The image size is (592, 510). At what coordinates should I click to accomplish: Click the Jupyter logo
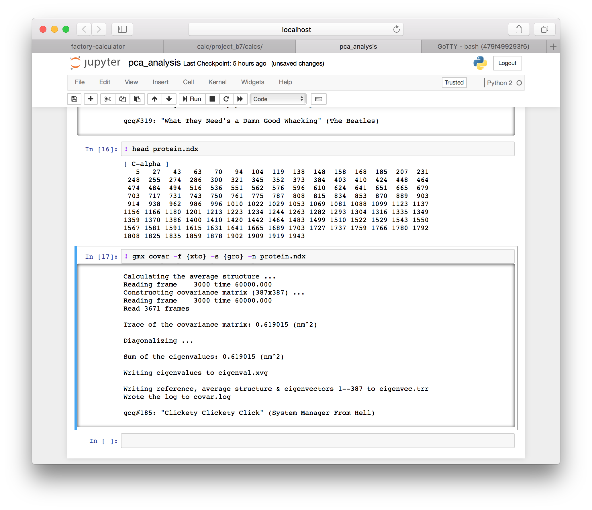[x=95, y=63]
